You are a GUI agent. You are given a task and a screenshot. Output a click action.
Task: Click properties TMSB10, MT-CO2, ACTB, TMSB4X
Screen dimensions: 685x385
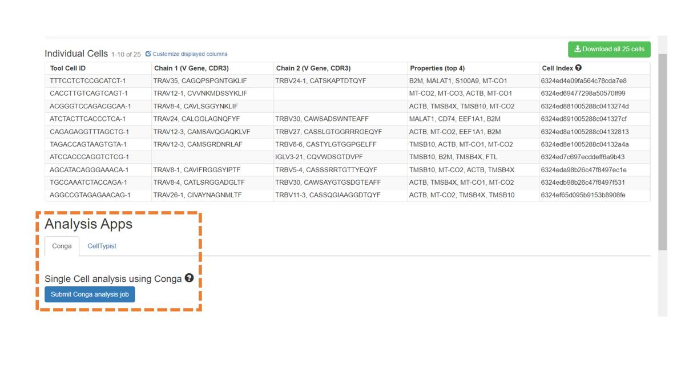click(x=461, y=170)
